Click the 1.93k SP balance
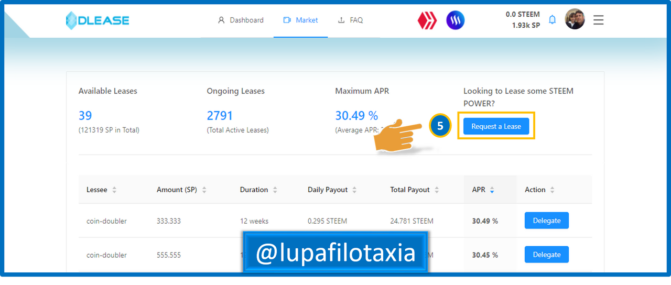Viewport: 671px width, 285px height. point(526,25)
